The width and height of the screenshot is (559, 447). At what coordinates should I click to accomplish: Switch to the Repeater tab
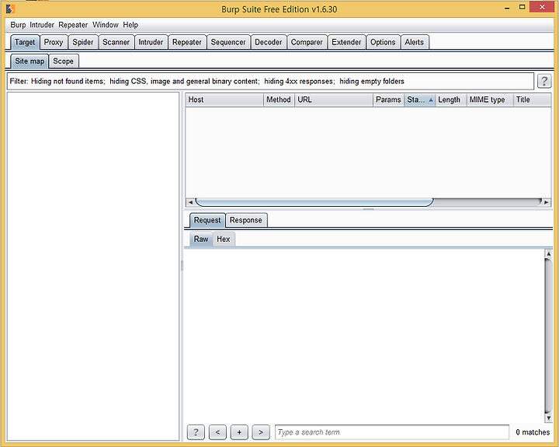click(187, 42)
